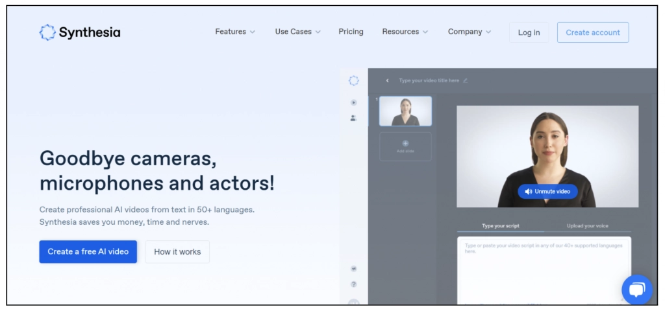Open the Use Cases dropdown
Screen dimensions: 665x309
coord(297,32)
